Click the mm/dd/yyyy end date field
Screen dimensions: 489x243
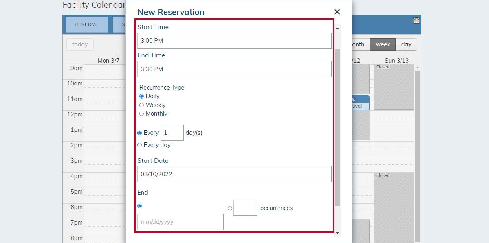[181, 222]
